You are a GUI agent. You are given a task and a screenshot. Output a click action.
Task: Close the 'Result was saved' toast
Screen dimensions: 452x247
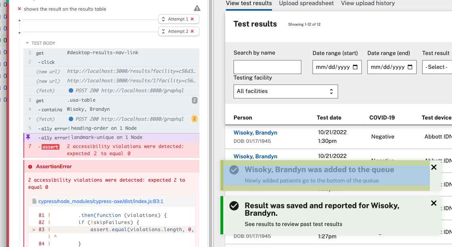point(434,203)
